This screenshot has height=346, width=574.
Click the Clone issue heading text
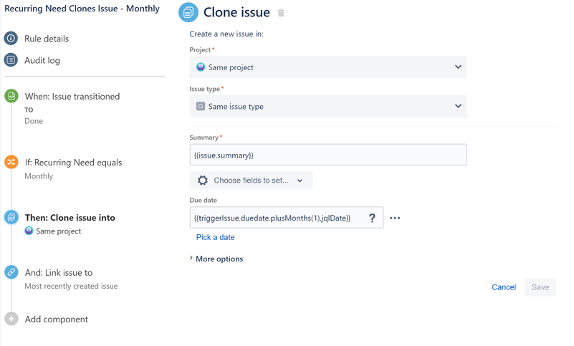(236, 12)
